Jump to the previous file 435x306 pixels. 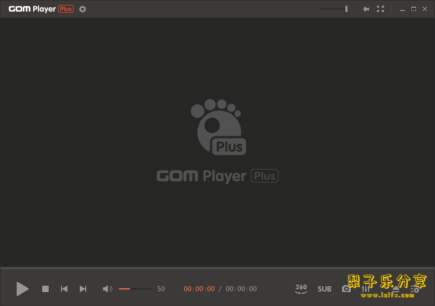click(x=64, y=289)
